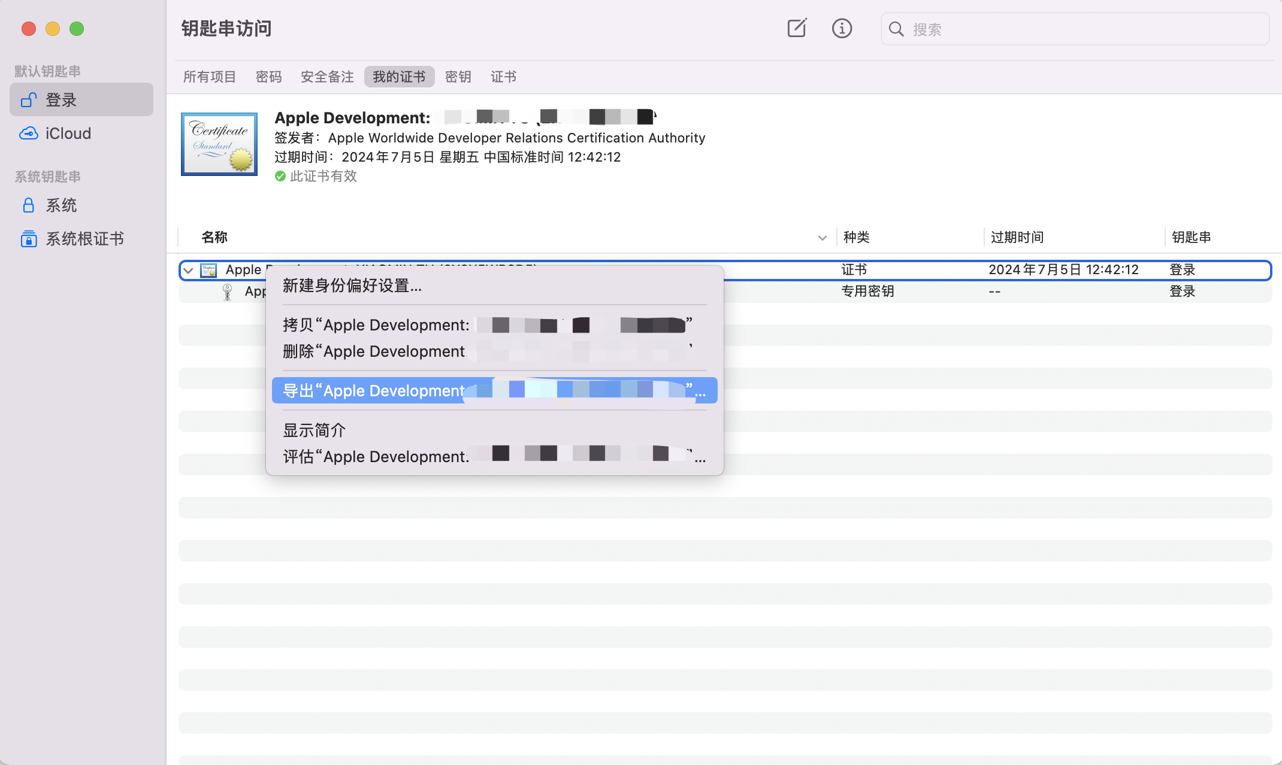The width and height of the screenshot is (1282, 765).
Task: Click the large certificate thumbnail image
Action: pos(219,144)
